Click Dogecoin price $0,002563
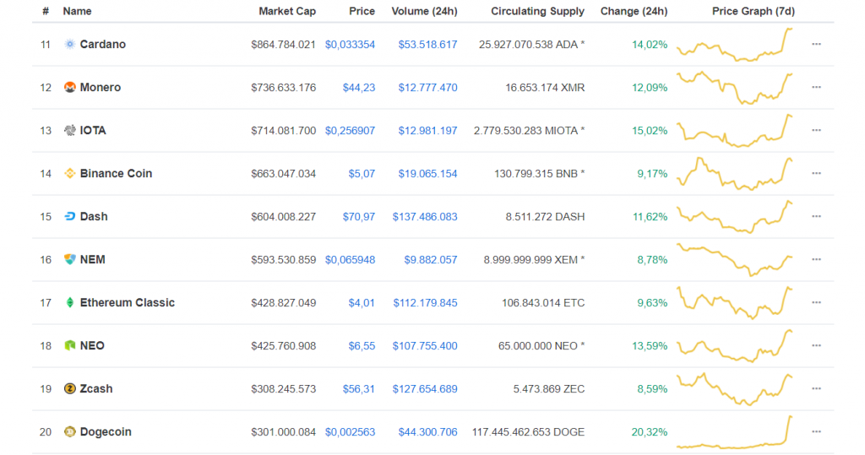Image resolution: width=865 pixels, height=455 pixels. pyautogui.click(x=350, y=431)
